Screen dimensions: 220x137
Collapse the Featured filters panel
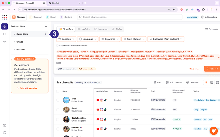coord(46,26)
